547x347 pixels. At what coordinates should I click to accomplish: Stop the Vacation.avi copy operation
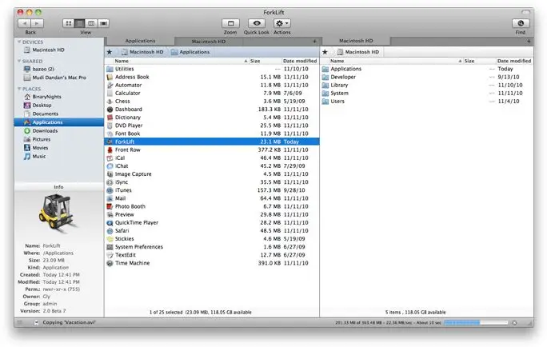(x=514, y=322)
